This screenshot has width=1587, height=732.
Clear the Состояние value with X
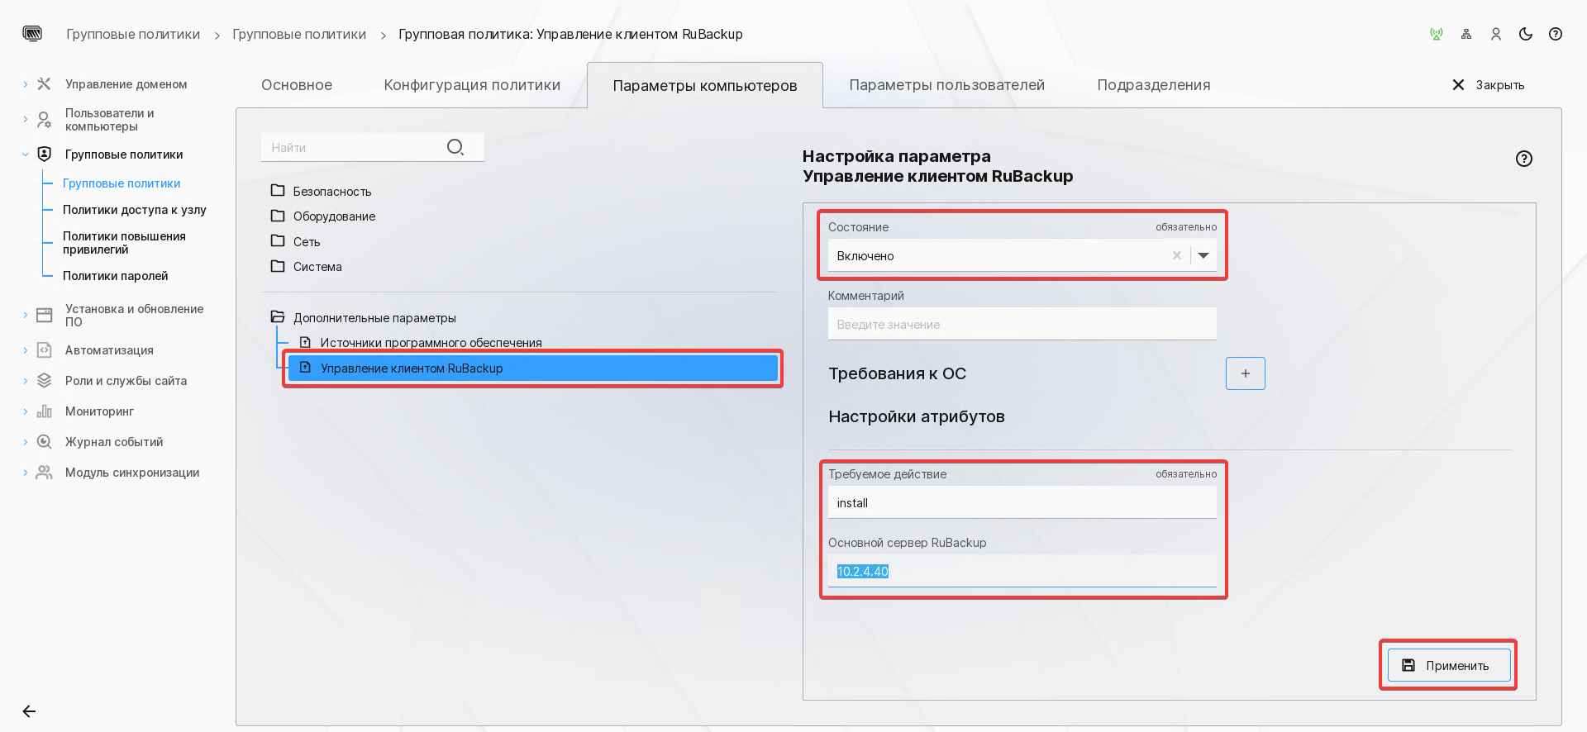[x=1177, y=255]
